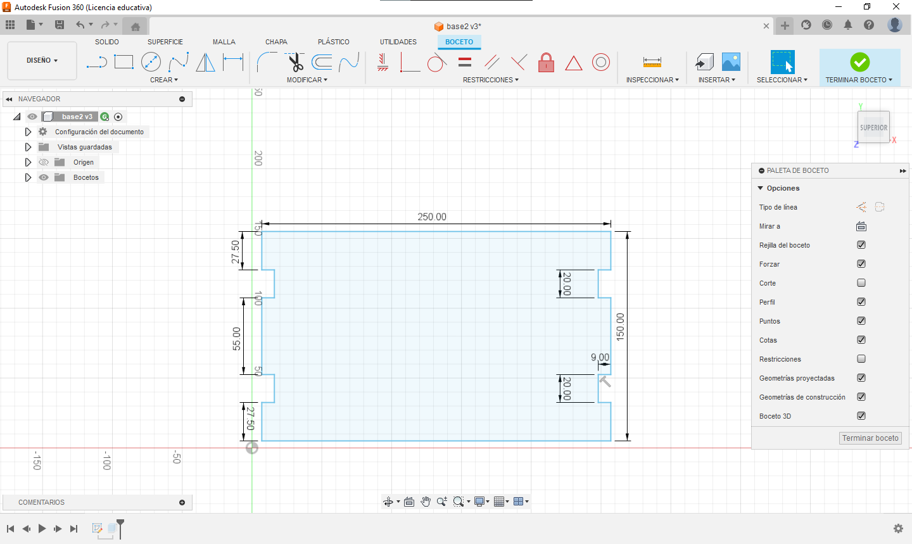Switch to the PLÁSTICO tab
Screen dimensions: 912x544
tap(334, 42)
